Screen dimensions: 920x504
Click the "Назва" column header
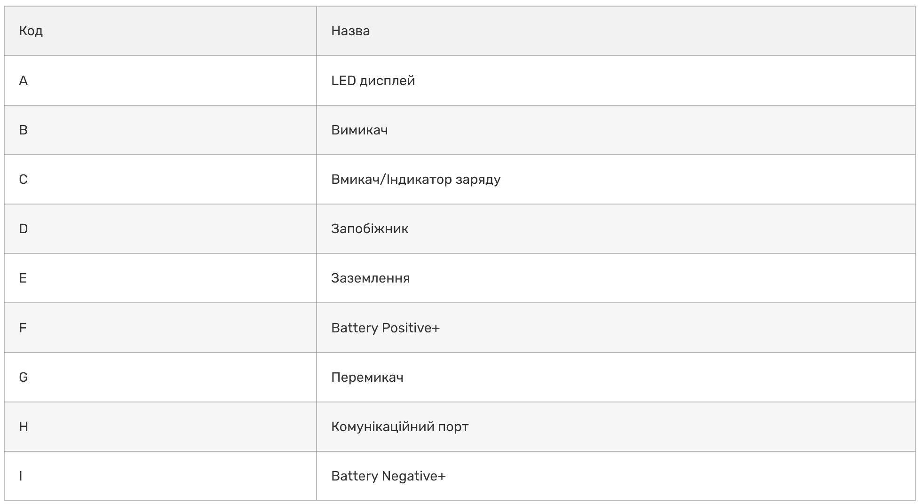[350, 31]
